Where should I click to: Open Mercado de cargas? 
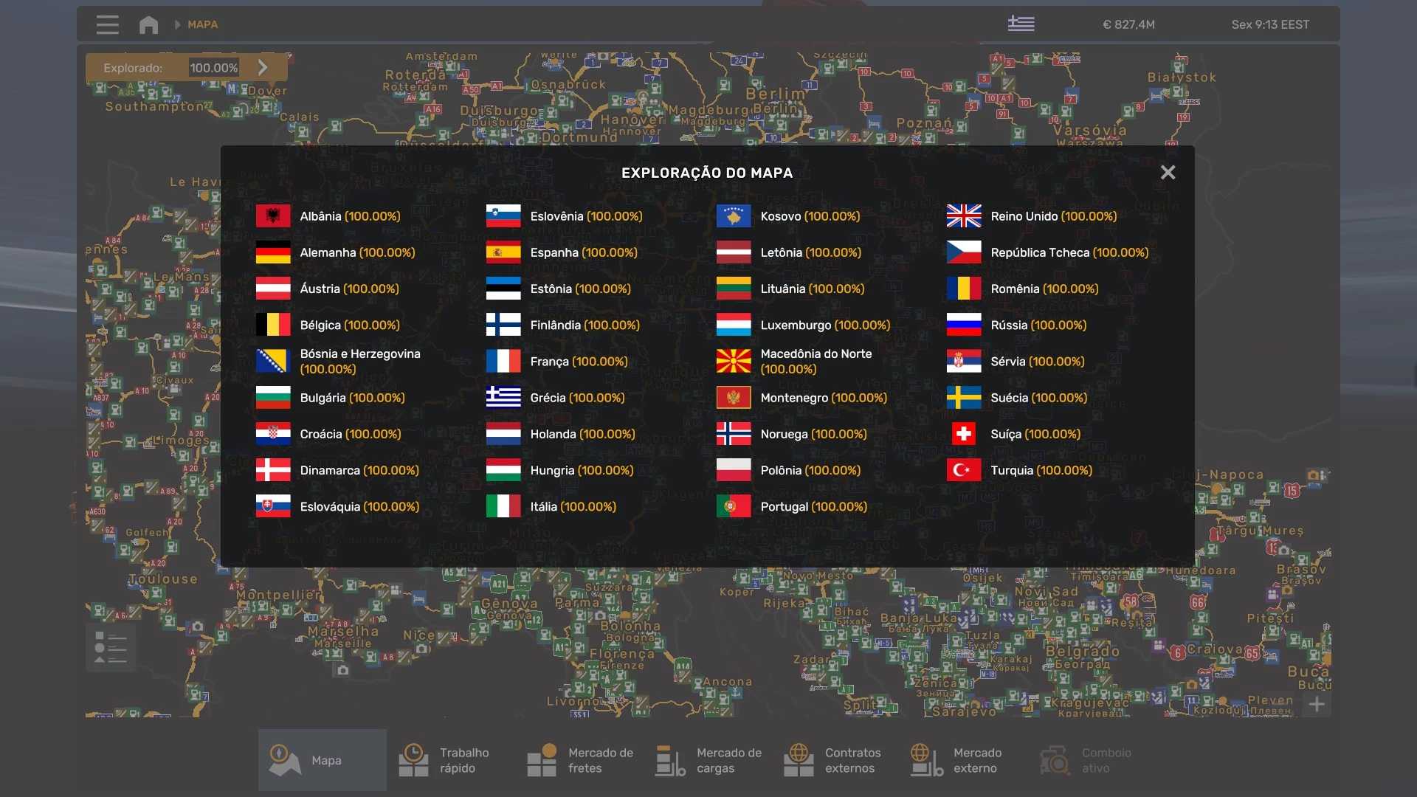[x=708, y=760]
